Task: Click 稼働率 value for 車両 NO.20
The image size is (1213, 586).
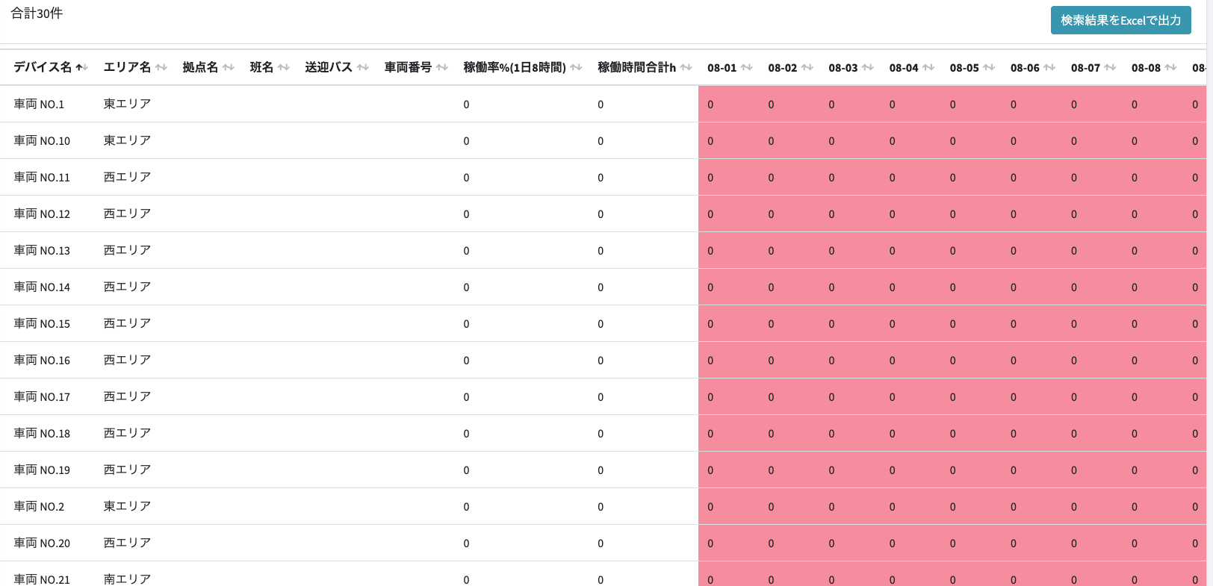Action: [x=466, y=543]
